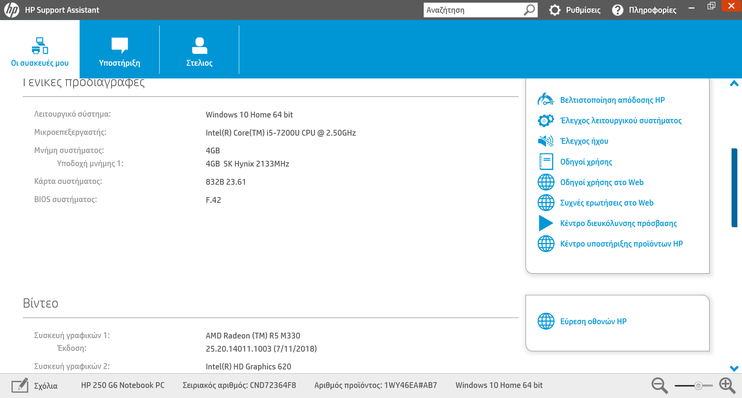The width and height of the screenshot is (742, 398).
Task: Select the Μνήμη συστήματος label
Action: [69, 150]
